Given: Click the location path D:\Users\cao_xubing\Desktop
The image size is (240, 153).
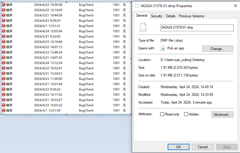Looking at the screenshot, I should pos(182,60).
